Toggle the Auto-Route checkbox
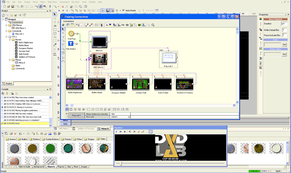This screenshot has width=291, height=173. pyautogui.click(x=124, y=11)
